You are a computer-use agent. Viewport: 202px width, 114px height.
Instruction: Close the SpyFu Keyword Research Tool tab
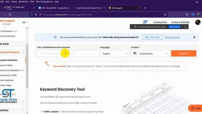(104, 8)
